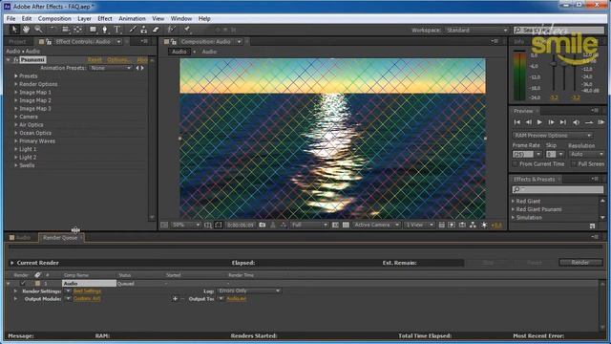Select the Horizontal Type tool
Screen dimensions: 611x344
[116, 30]
